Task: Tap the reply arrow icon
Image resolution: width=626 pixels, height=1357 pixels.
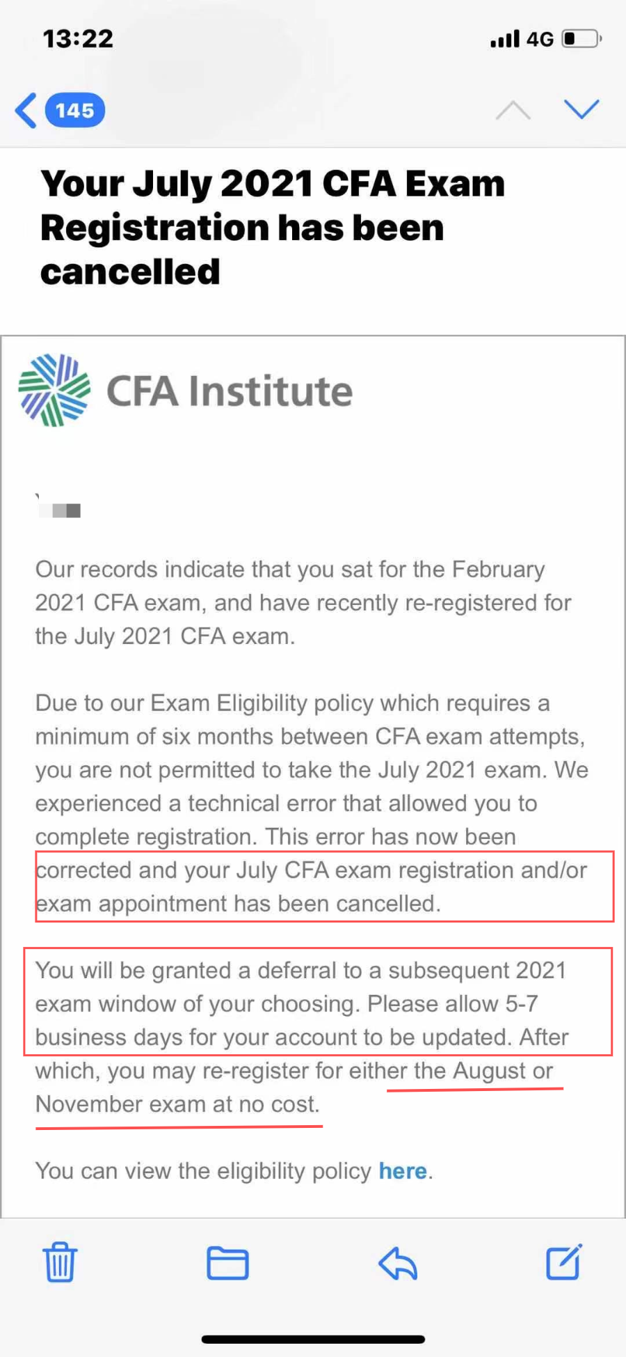Action: pyautogui.click(x=398, y=1263)
